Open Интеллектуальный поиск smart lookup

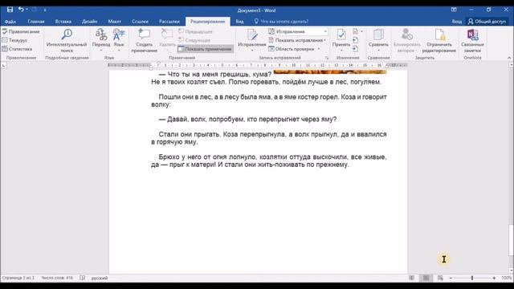67,41
